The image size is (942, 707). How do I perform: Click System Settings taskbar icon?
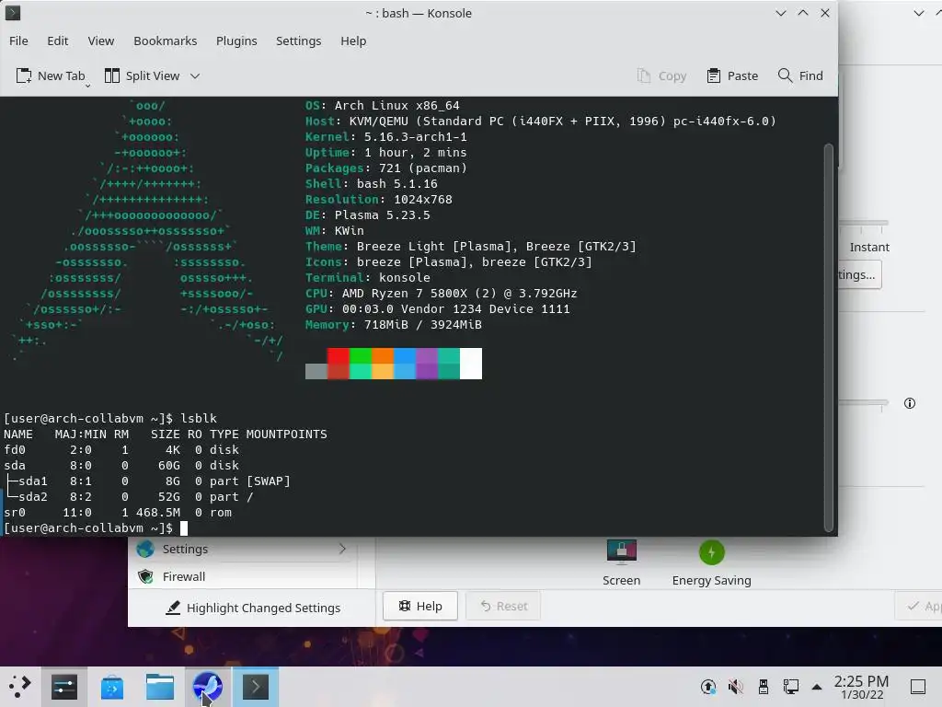coord(64,687)
